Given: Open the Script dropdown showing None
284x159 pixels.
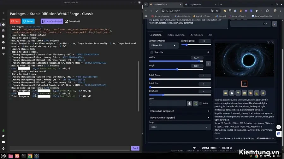Looking at the screenshot, I should tap(180, 127).
